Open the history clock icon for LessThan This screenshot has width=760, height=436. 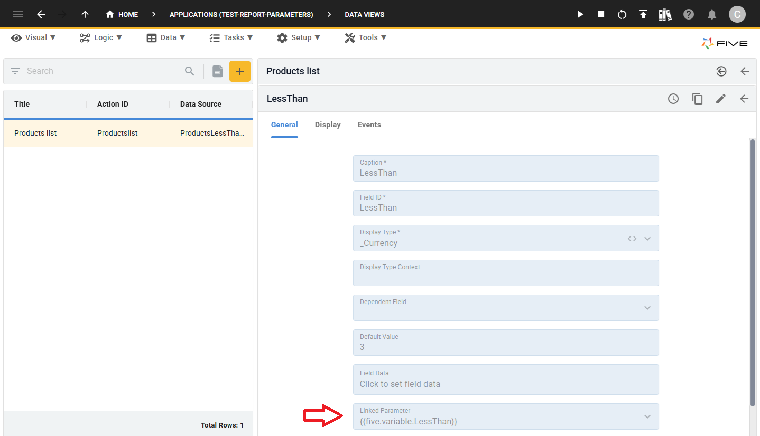pyautogui.click(x=673, y=99)
